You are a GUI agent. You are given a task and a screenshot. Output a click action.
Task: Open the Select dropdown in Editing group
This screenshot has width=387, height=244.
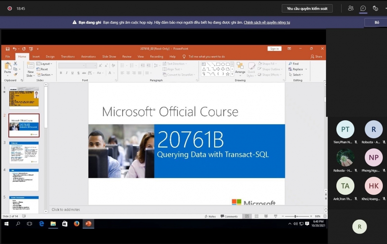296,75
